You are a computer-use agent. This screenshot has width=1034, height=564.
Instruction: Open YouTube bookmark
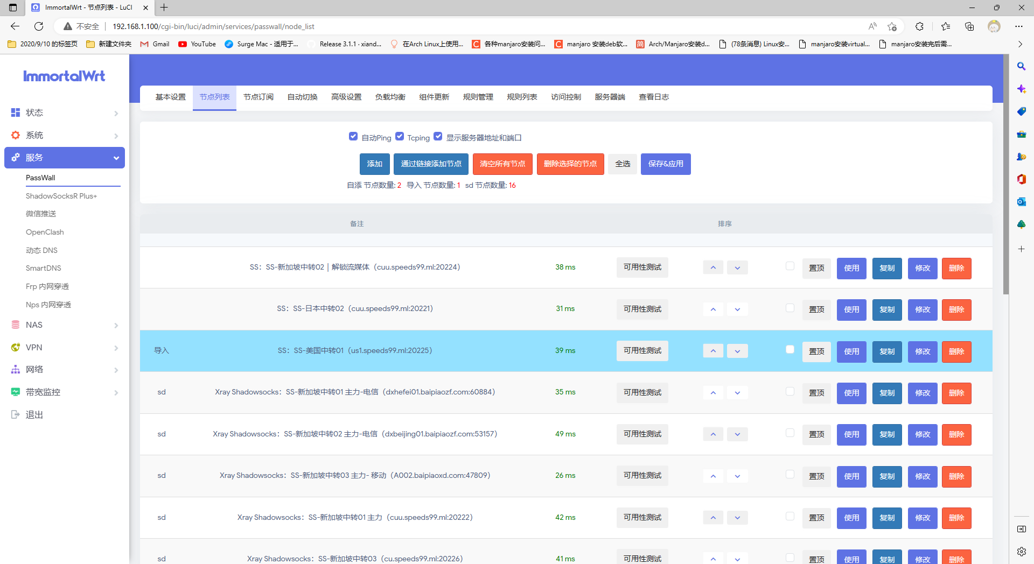197,44
